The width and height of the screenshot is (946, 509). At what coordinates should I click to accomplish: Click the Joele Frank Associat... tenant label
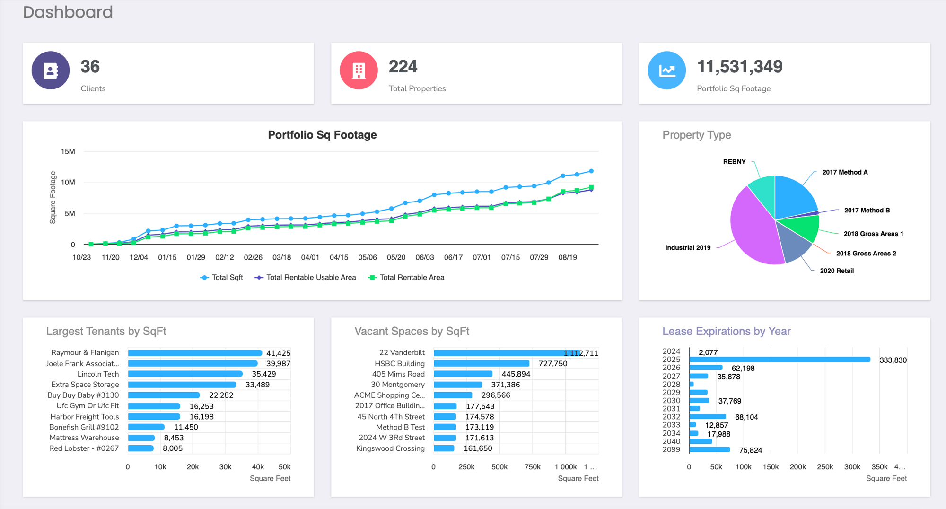(82, 363)
